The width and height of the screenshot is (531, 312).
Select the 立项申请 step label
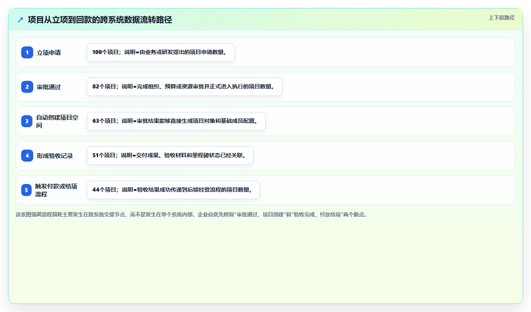pos(49,53)
